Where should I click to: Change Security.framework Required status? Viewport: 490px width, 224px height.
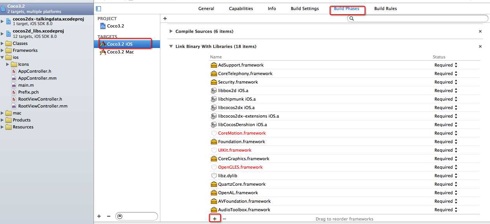446,82
